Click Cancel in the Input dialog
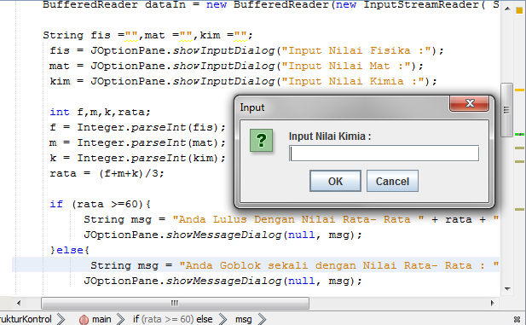This screenshot has height=325, width=526. [x=392, y=181]
